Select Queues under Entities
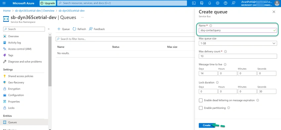This screenshot has width=281, height=130. coord(12,122)
